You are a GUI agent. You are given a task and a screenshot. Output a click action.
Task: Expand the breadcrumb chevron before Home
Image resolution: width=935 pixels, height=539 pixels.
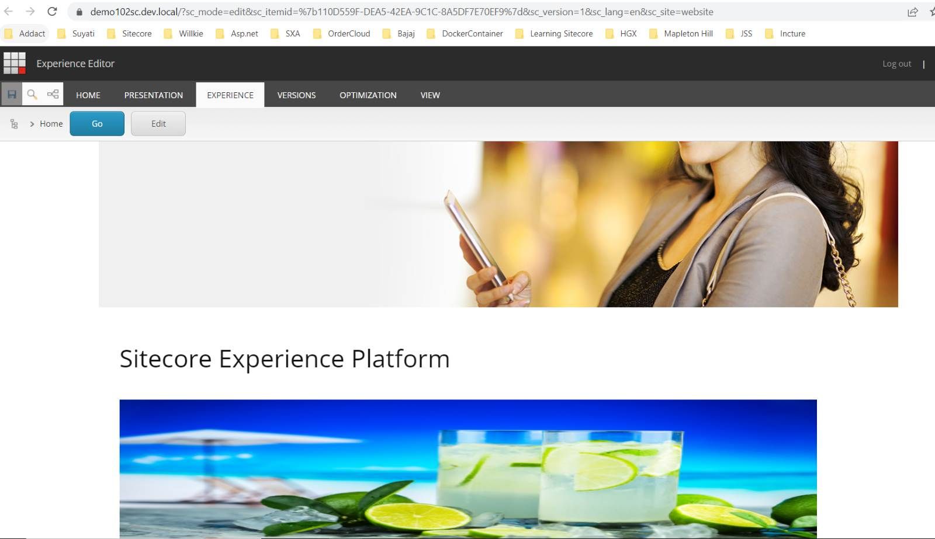32,124
